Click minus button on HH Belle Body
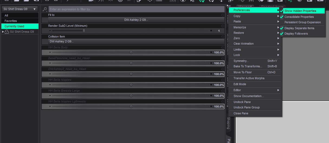Viewport: 329px width, 143px height. click(x=50, y=52)
